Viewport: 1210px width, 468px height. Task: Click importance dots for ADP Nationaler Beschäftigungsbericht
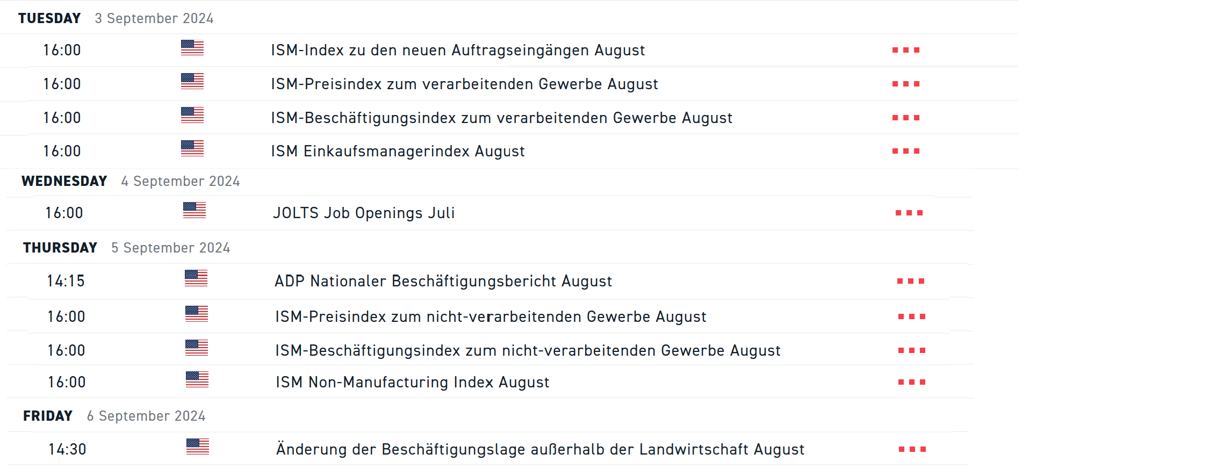(911, 282)
